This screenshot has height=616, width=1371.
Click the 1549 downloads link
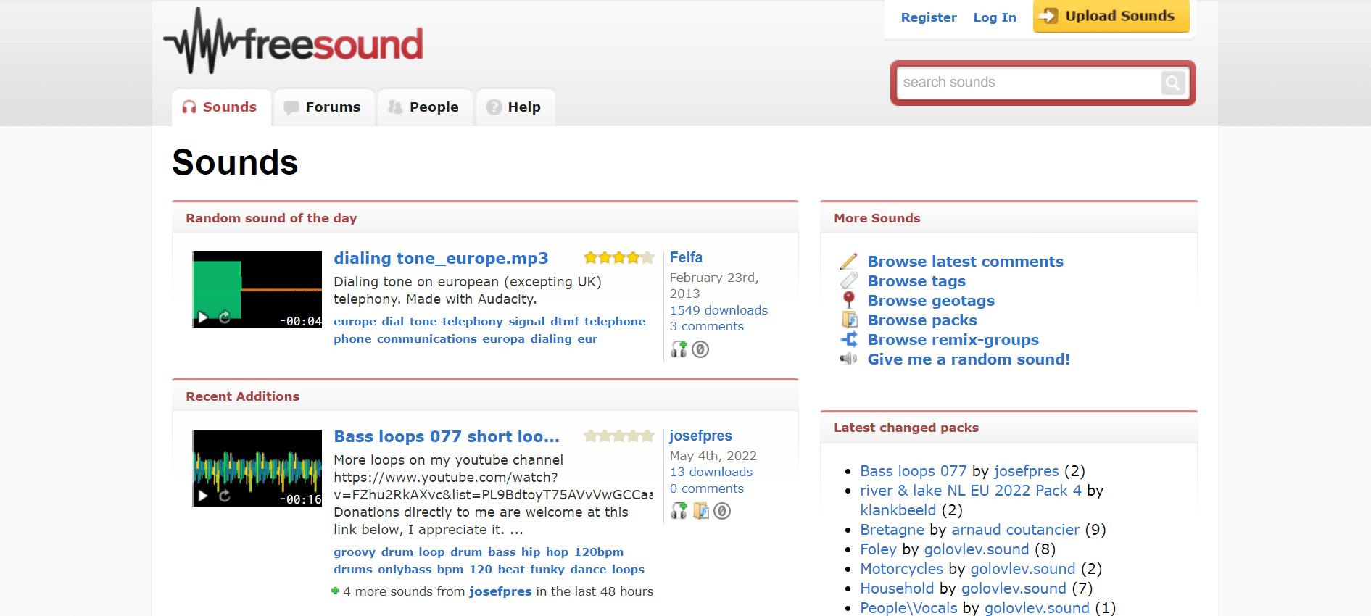click(x=718, y=310)
